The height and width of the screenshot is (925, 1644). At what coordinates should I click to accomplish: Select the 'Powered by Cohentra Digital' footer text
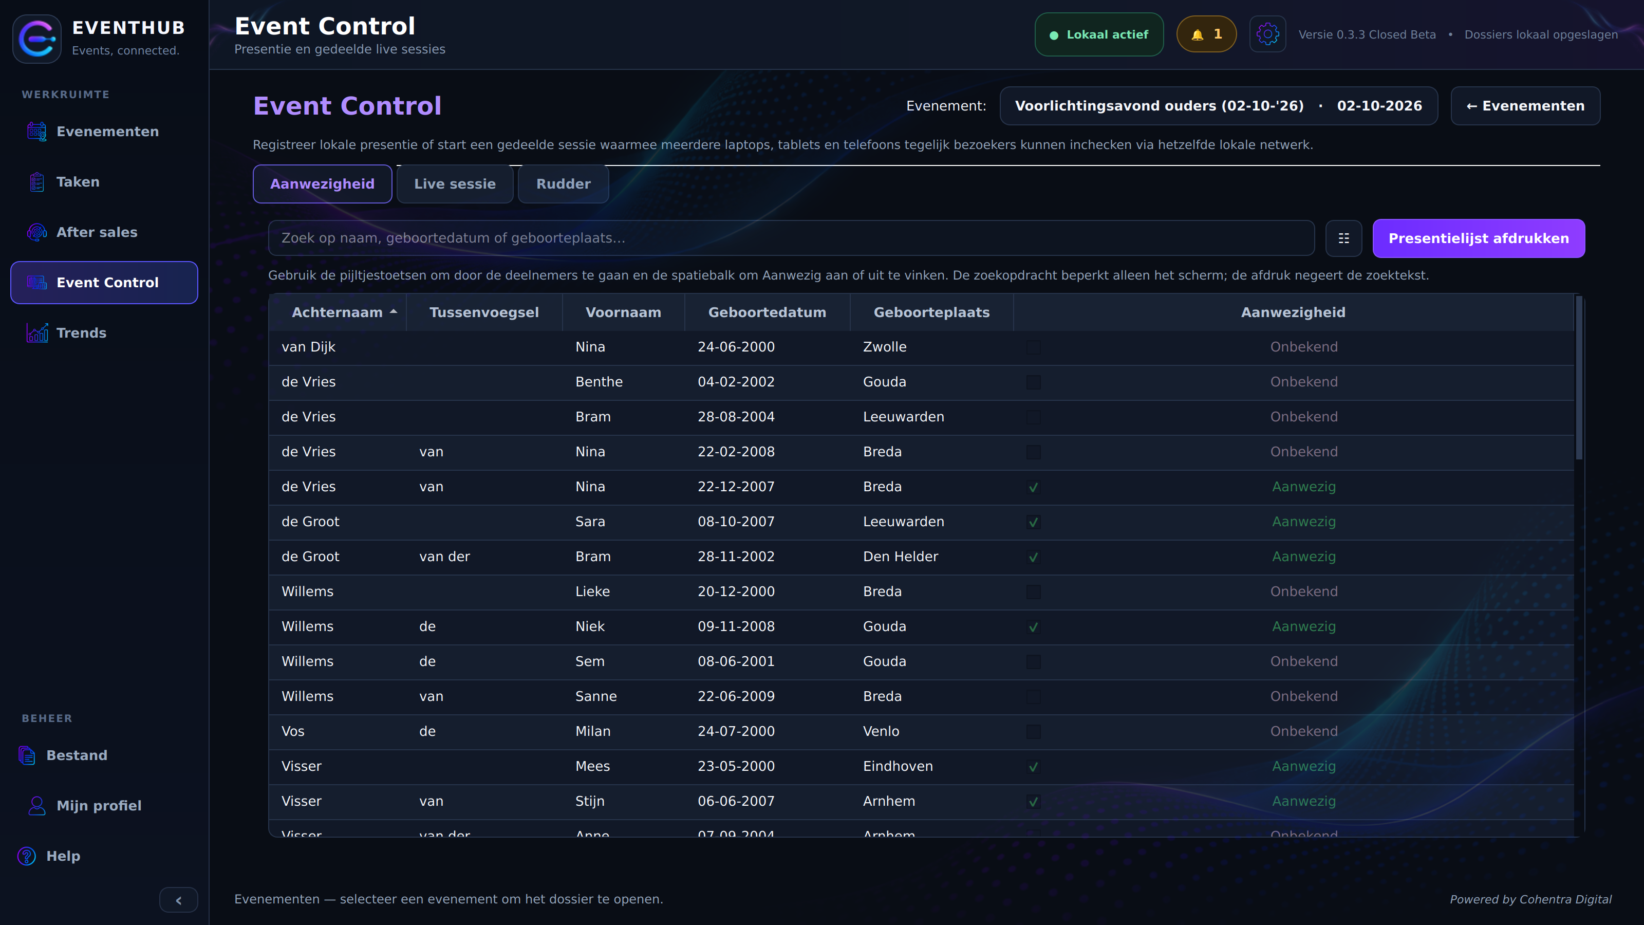1530,899
